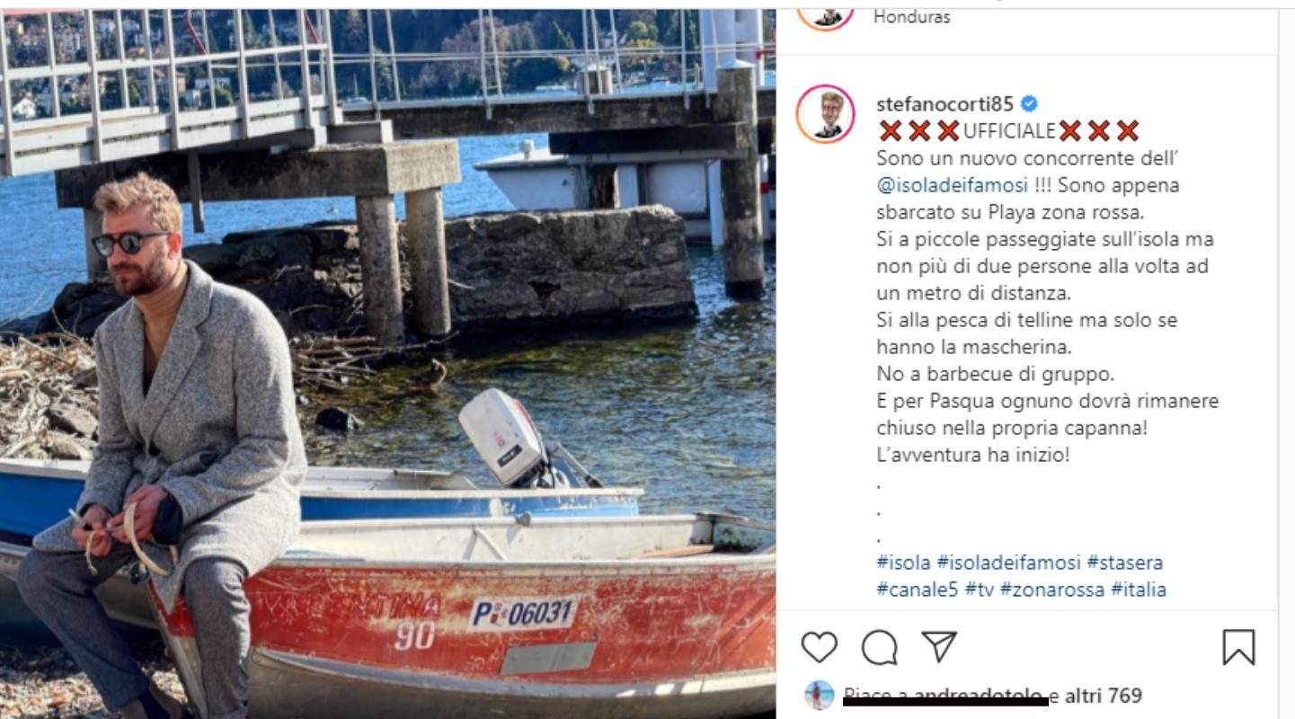Like the post with heart icon

coord(819,647)
